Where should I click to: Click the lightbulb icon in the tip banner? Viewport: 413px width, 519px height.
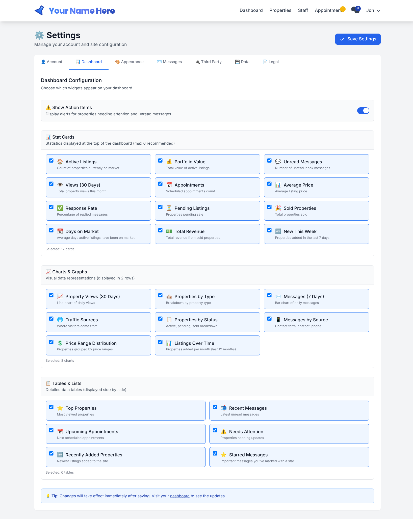click(x=48, y=496)
